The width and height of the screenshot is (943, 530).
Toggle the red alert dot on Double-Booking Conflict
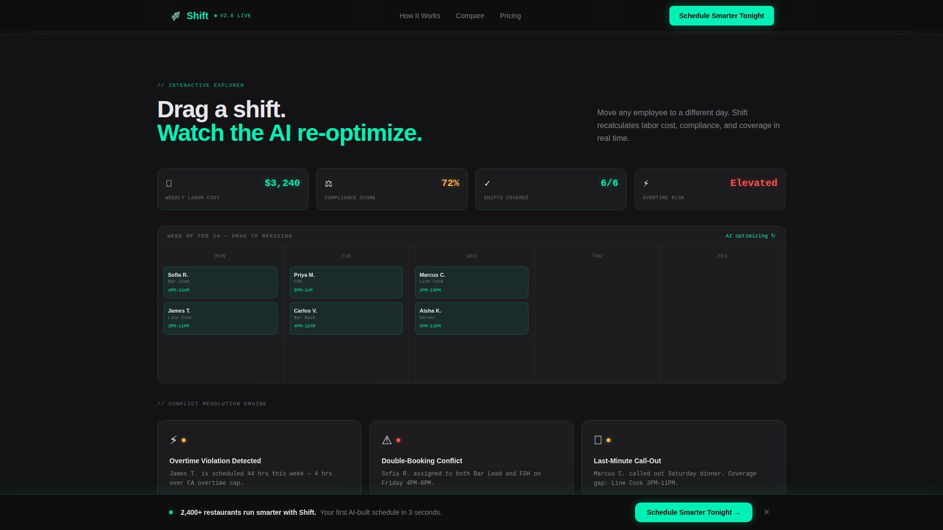[x=398, y=440]
